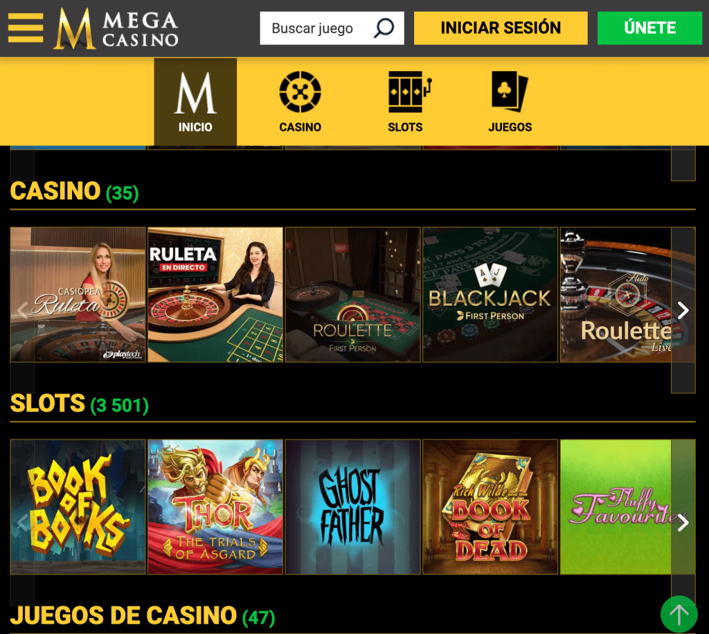Advance the Slots carousel with right chevron
Image resolution: width=709 pixels, height=634 pixels.
[x=683, y=523]
